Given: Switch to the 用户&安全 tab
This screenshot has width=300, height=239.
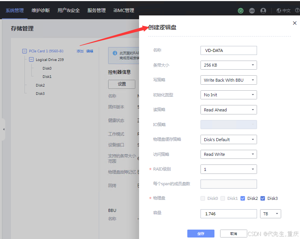Looking at the screenshot, I should 69,10.
